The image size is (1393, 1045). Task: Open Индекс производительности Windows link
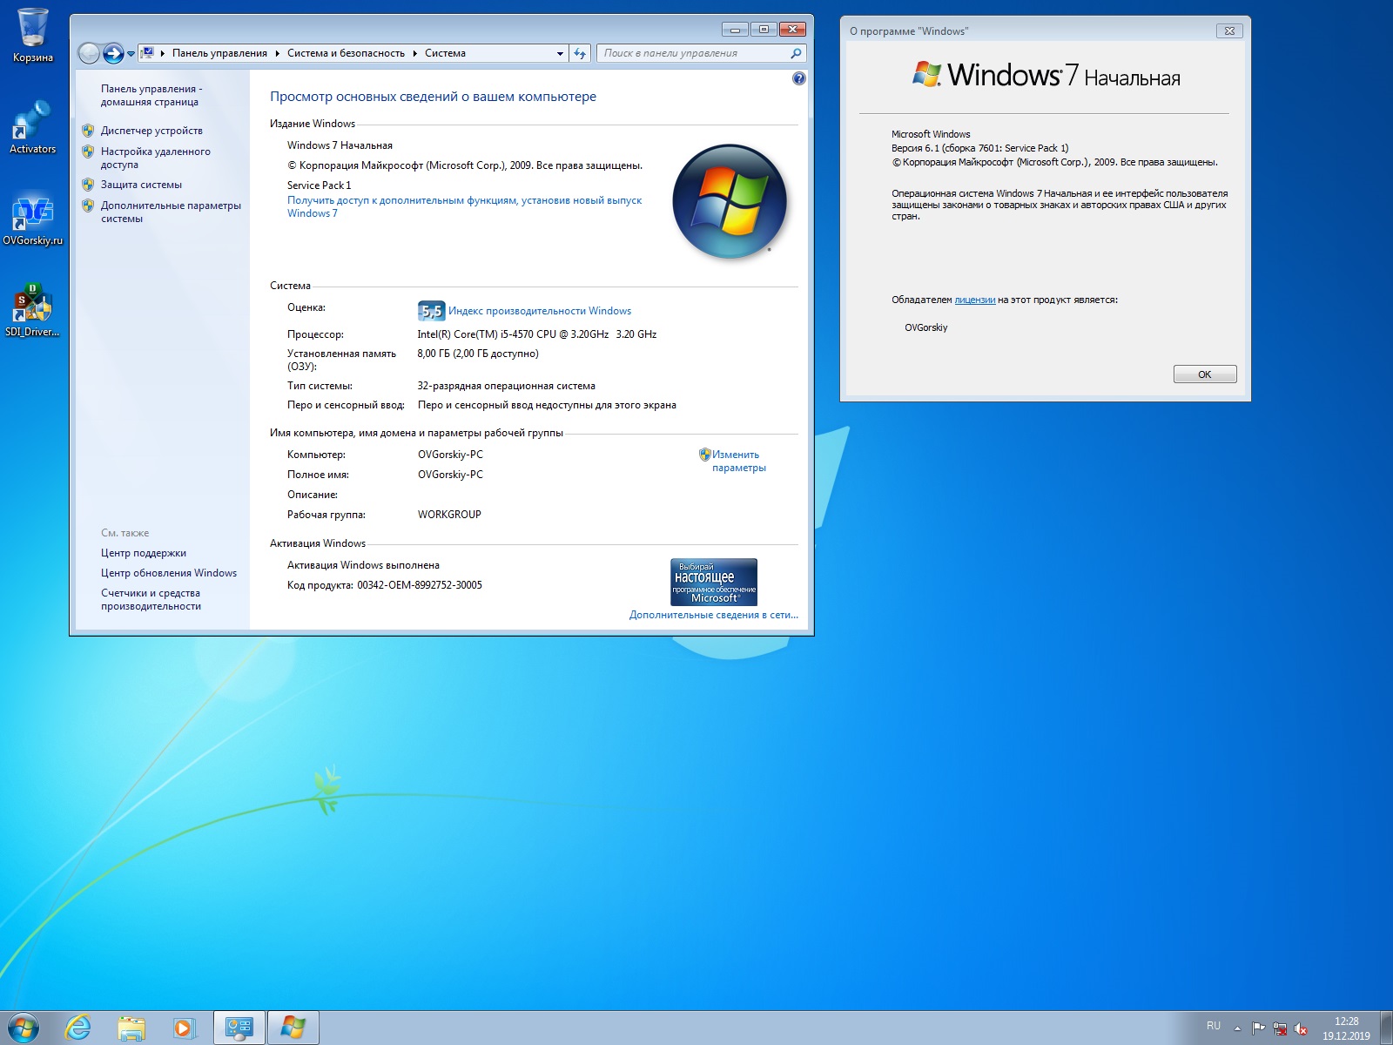(540, 311)
